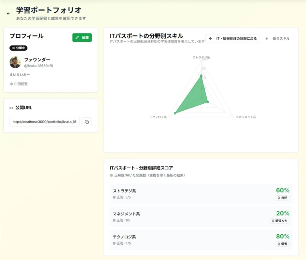Toggle the 公開中 visibility status badge
This screenshot has height=260, width=306.
coord(18,47)
